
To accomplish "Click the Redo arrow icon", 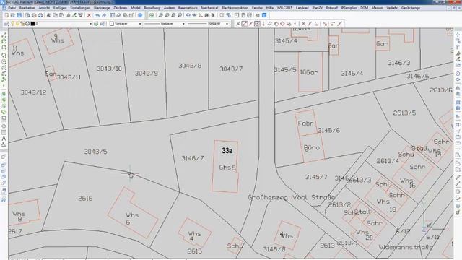I will (x=104, y=15).
